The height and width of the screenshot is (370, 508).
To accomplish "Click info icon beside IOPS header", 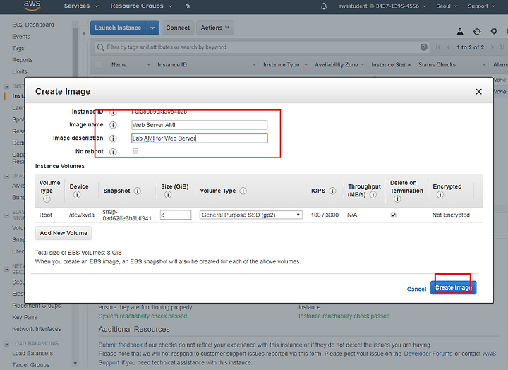I will click(x=332, y=191).
